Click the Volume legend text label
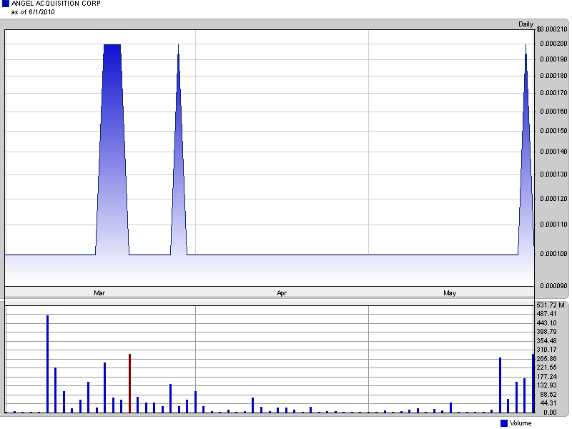The width and height of the screenshot is (572, 429). [521, 423]
